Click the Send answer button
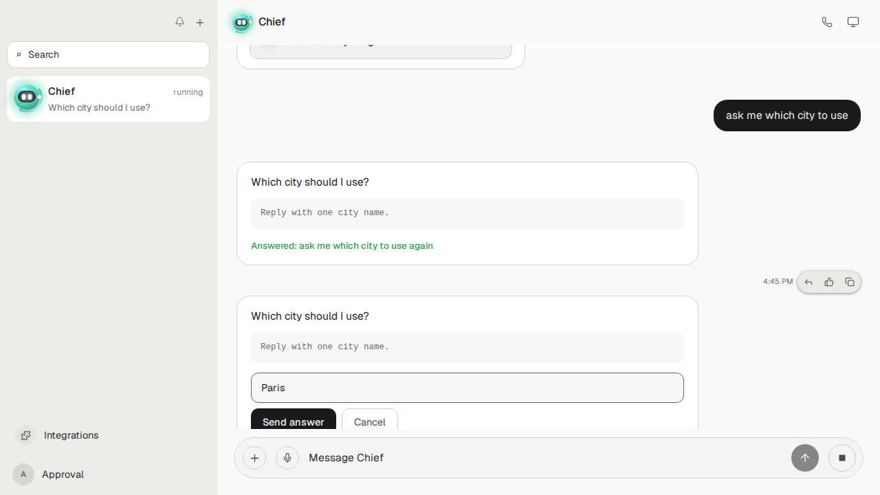 [x=294, y=421]
